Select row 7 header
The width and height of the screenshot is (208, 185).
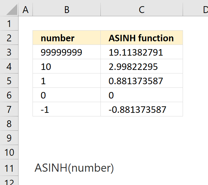click(x=9, y=109)
